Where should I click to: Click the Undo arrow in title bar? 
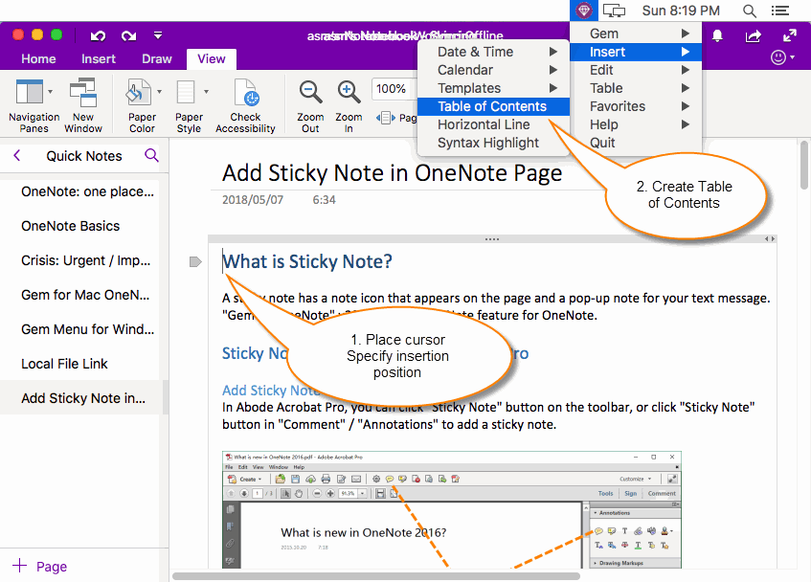pyautogui.click(x=98, y=35)
